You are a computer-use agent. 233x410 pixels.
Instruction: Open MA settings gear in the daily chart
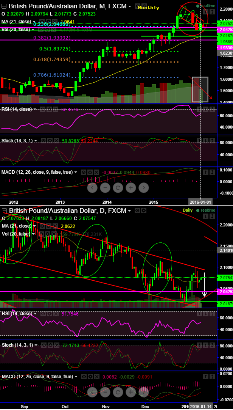[x=49, y=226]
